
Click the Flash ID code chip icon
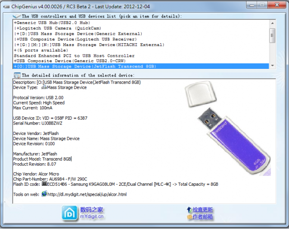(44, 184)
